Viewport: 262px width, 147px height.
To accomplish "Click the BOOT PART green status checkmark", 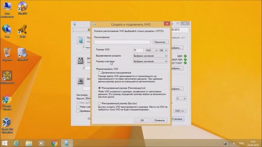I will [185, 63].
